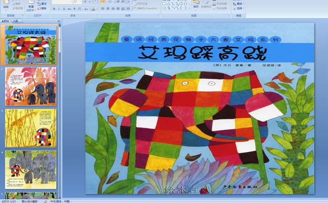Click spell check icon in status bar
Screen dimensions: 328x203
click(x=45, y=201)
